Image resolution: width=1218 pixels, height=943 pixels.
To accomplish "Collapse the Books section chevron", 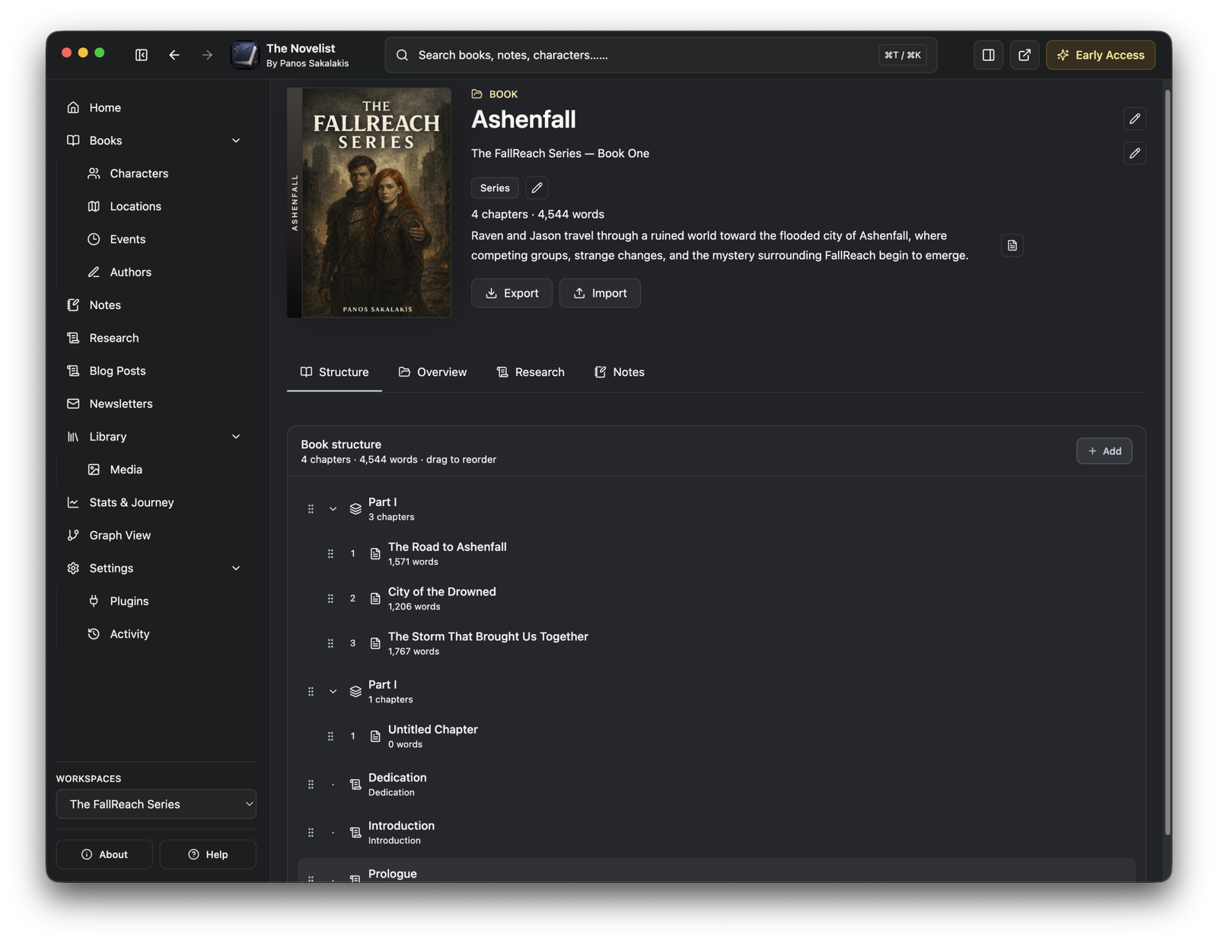I will (x=236, y=141).
